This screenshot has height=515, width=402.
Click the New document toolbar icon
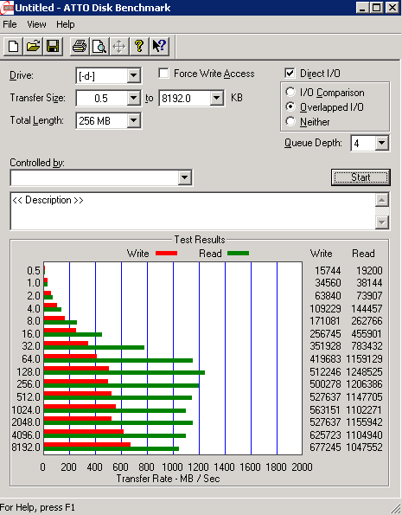pos(13,47)
